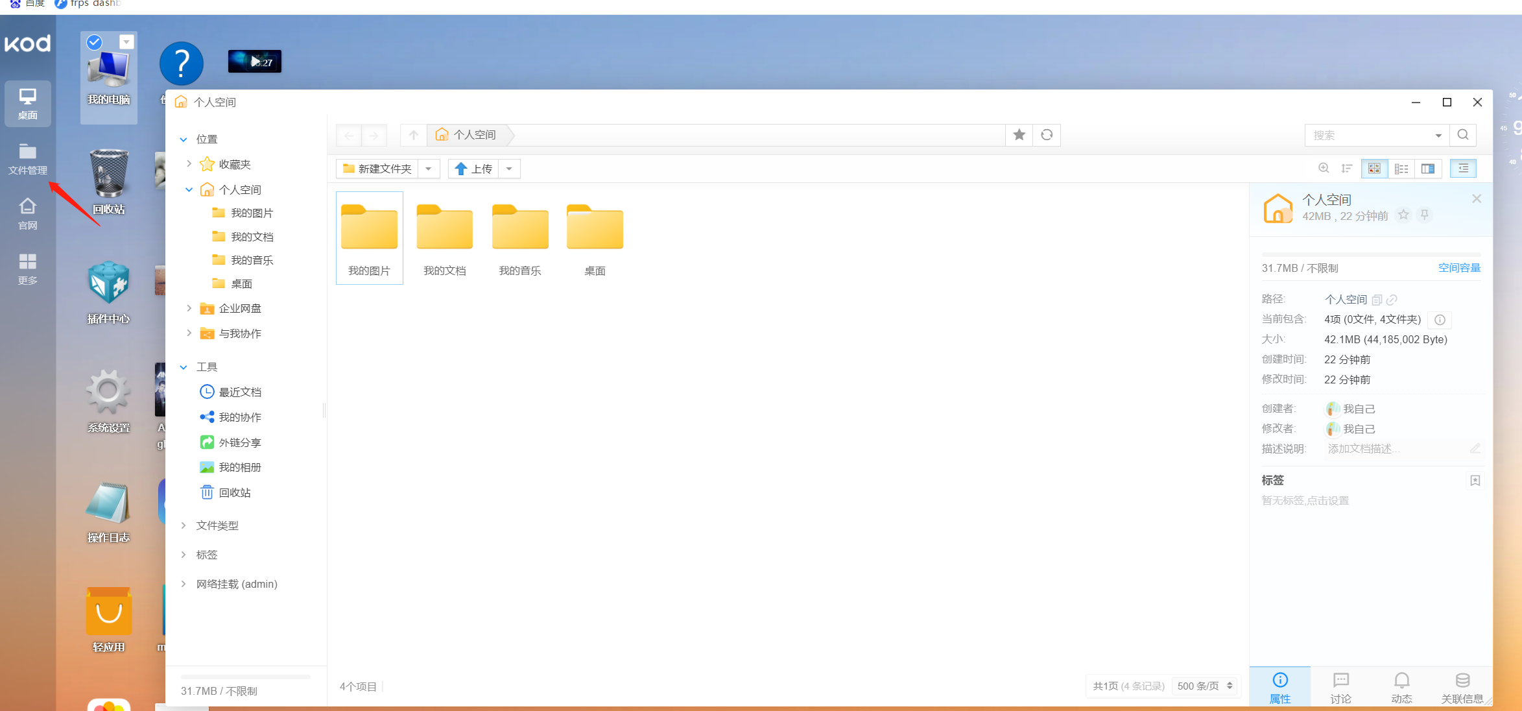Image resolution: width=1522 pixels, height=711 pixels.
Task: Switch to the 动态 tab
Action: coord(1402,688)
